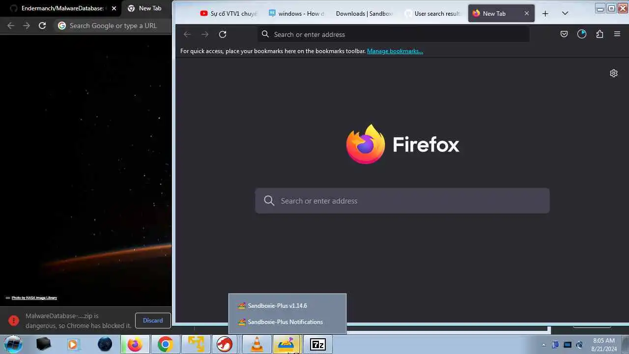Open the Firefox hamburger application menu
Viewport: 629px width, 354px height.
(617, 34)
